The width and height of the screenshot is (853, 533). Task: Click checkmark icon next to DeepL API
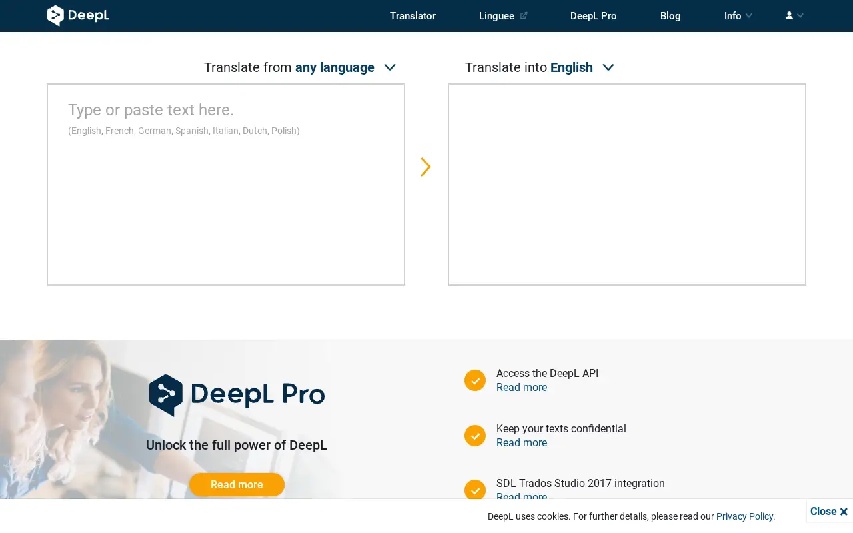[x=475, y=380]
